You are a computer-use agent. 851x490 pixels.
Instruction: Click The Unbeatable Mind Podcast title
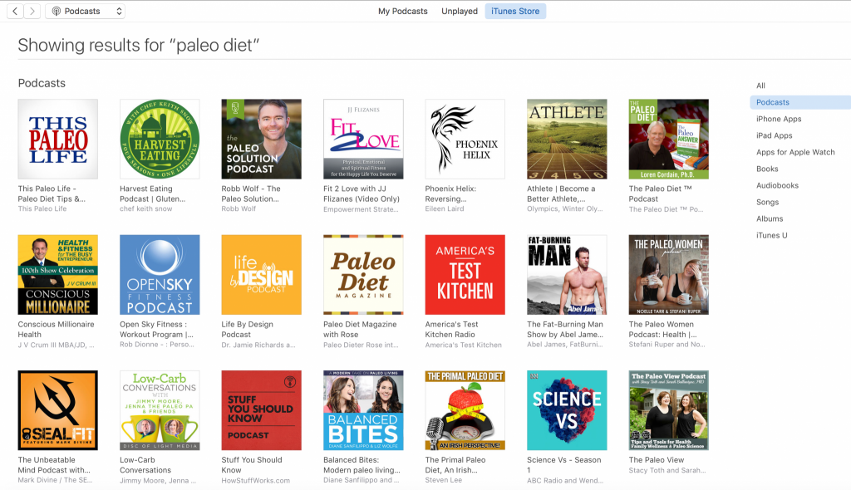point(54,465)
